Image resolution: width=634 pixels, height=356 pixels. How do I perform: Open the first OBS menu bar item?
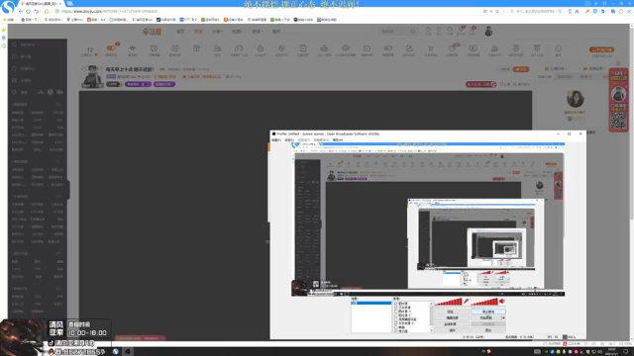tap(275, 139)
